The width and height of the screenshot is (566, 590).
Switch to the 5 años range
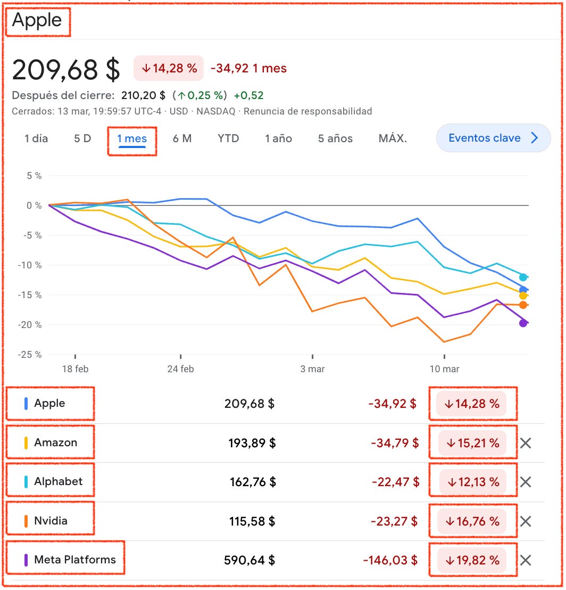335,138
